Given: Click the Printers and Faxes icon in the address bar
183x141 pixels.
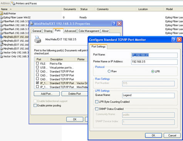Looking at the screenshot, I should click(13, 3).
